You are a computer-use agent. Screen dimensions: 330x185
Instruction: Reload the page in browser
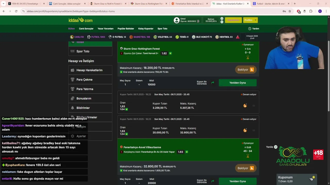16,11
